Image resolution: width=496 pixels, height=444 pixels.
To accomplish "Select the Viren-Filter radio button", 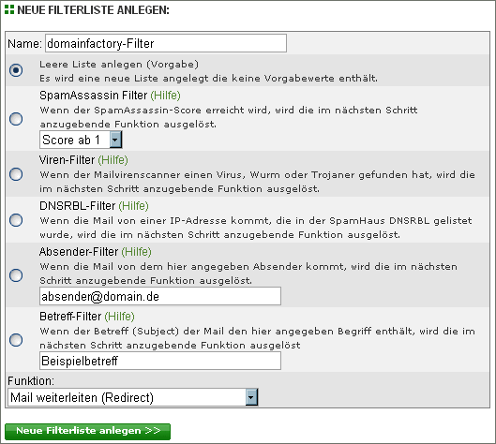I will (x=16, y=174).
